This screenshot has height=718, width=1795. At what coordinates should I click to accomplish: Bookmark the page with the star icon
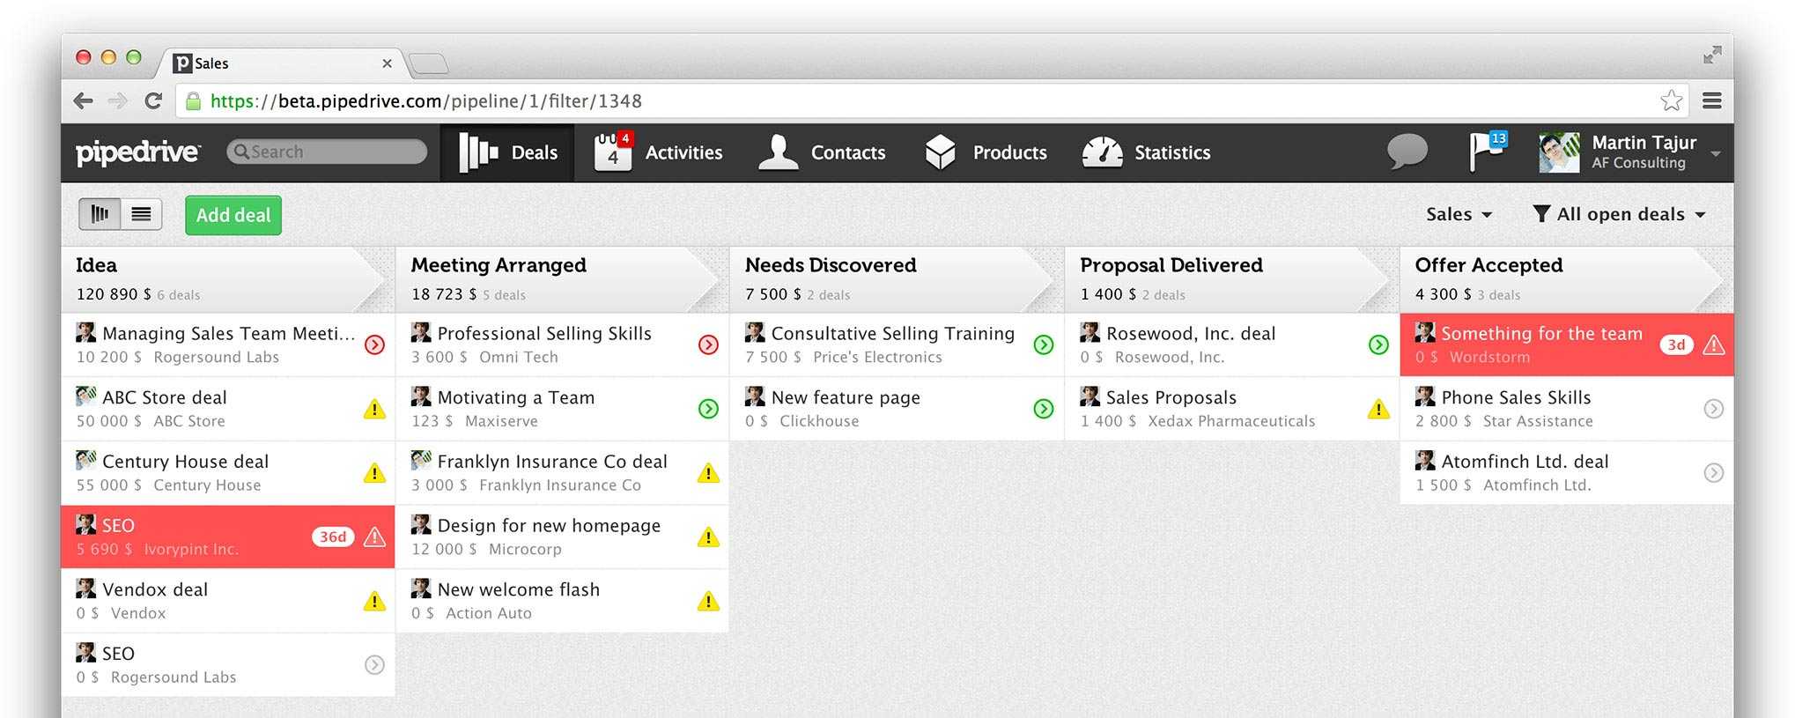pyautogui.click(x=1671, y=100)
